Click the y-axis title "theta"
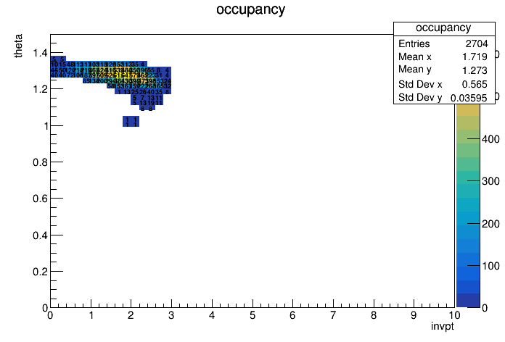This screenshot has width=505, height=342. point(18,46)
